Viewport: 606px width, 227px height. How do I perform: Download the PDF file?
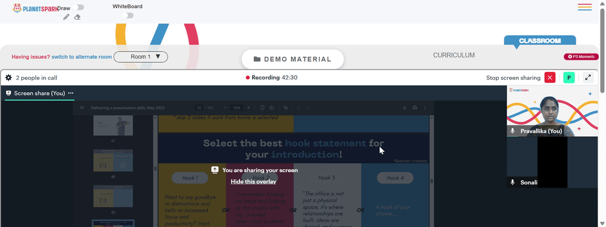(x=405, y=108)
